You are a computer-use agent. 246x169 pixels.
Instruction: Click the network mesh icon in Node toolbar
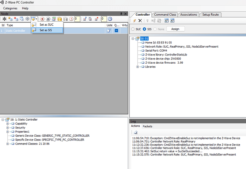(27, 19)
